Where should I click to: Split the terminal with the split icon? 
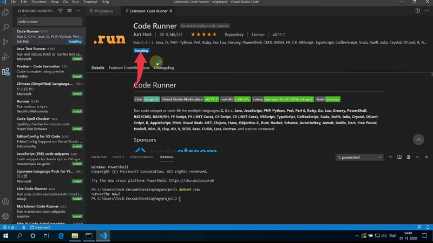399,157
